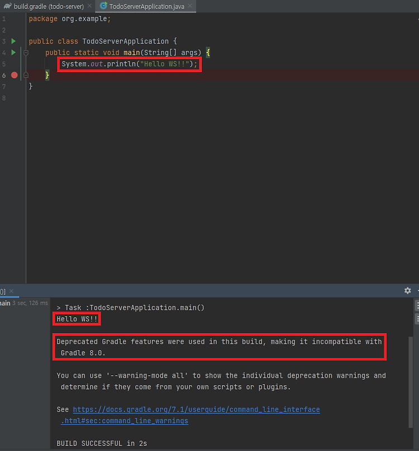Image resolution: width=419 pixels, height=451 pixels.
Task: Run the TodoServerApplication class from line 3 gutter
Action: (x=13, y=41)
